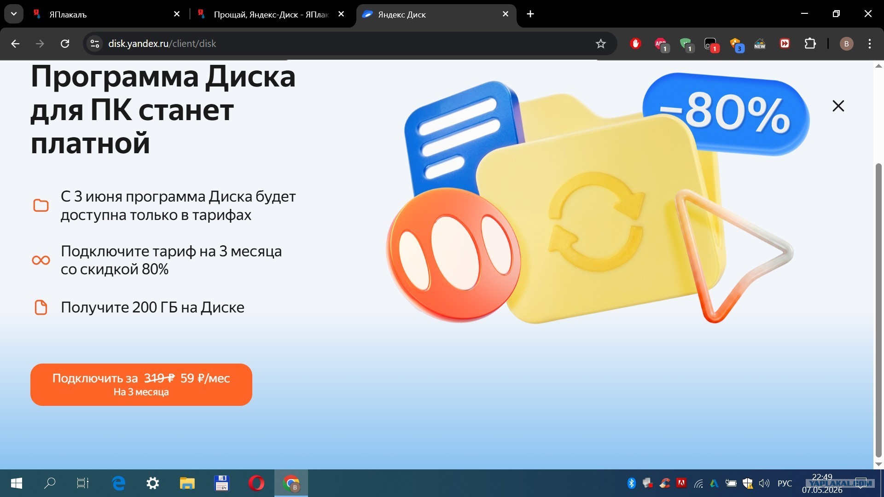Open the Windows Start menu
This screenshot has height=497, width=884.
point(17,483)
